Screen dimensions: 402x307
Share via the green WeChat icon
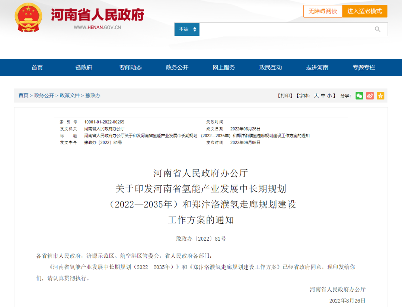click(x=359, y=96)
